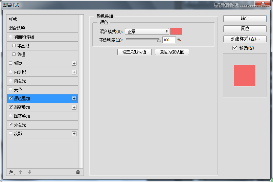
Task: Select the 样式 entry in the list
Action: click(42, 19)
